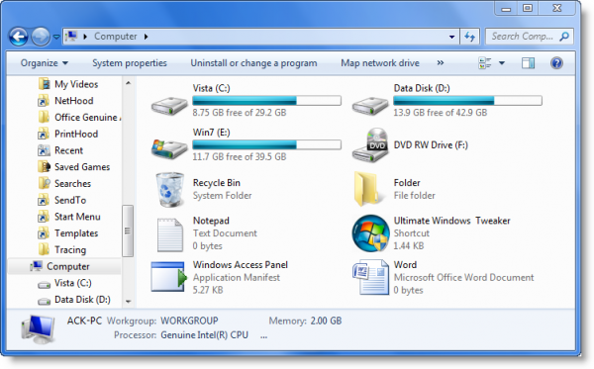Select the Recycle Bin icon
594x369 pixels.
pyautogui.click(x=170, y=190)
